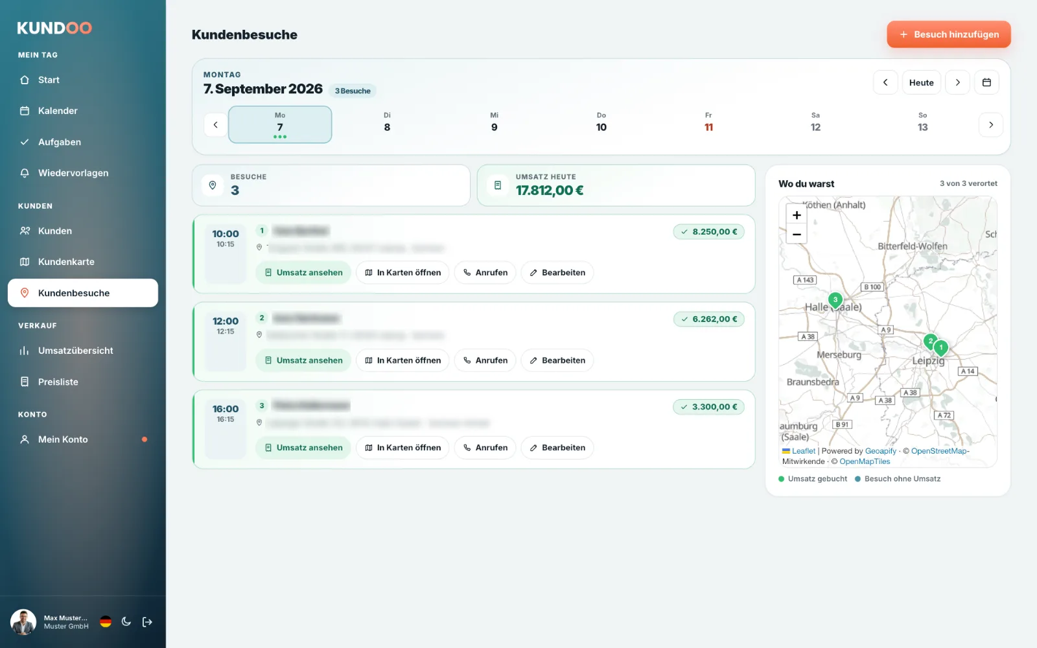
Task: Open Umsatzübersicht in the sidebar
Action: 83,351
